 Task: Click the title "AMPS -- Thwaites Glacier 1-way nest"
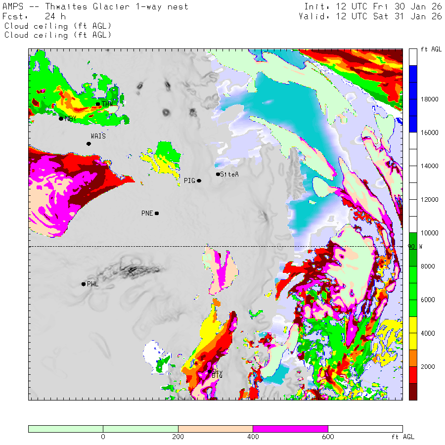pos(95,7)
